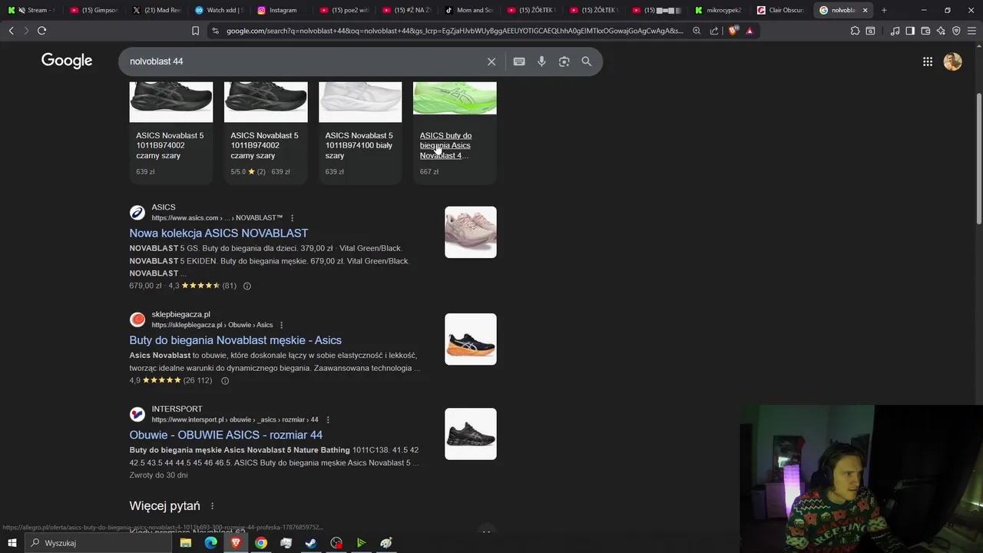Switch to the Clair Obscur tab

[x=780, y=10]
